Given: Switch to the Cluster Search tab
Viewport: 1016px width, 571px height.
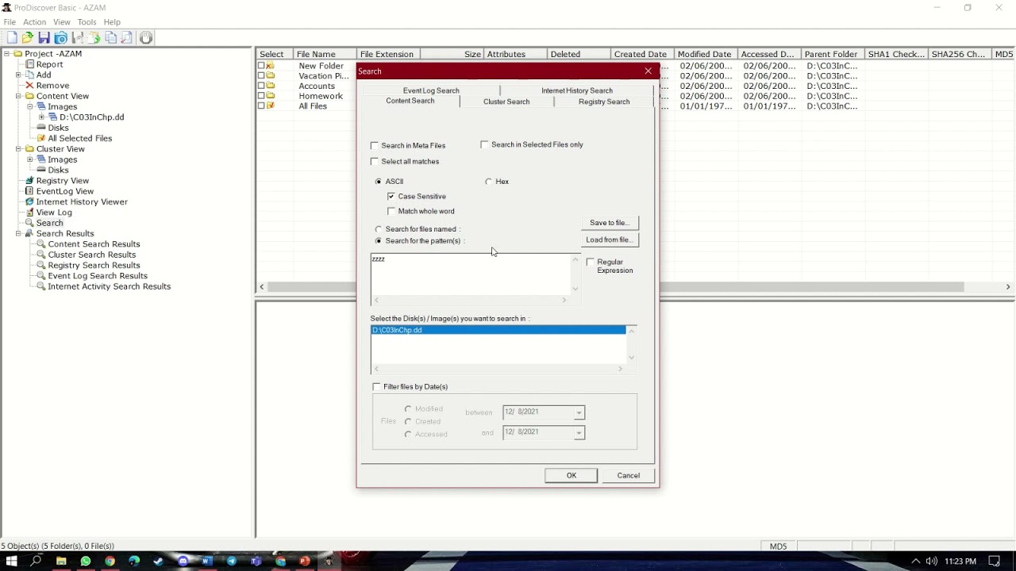Looking at the screenshot, I should pos(506,102).
